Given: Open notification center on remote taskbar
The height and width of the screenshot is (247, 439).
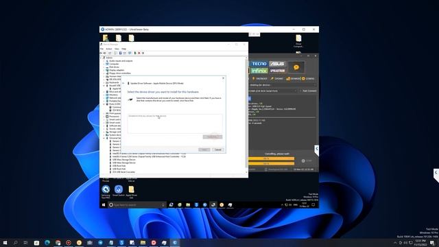Looking at the screenshot, I should click(x=313, y=205).
